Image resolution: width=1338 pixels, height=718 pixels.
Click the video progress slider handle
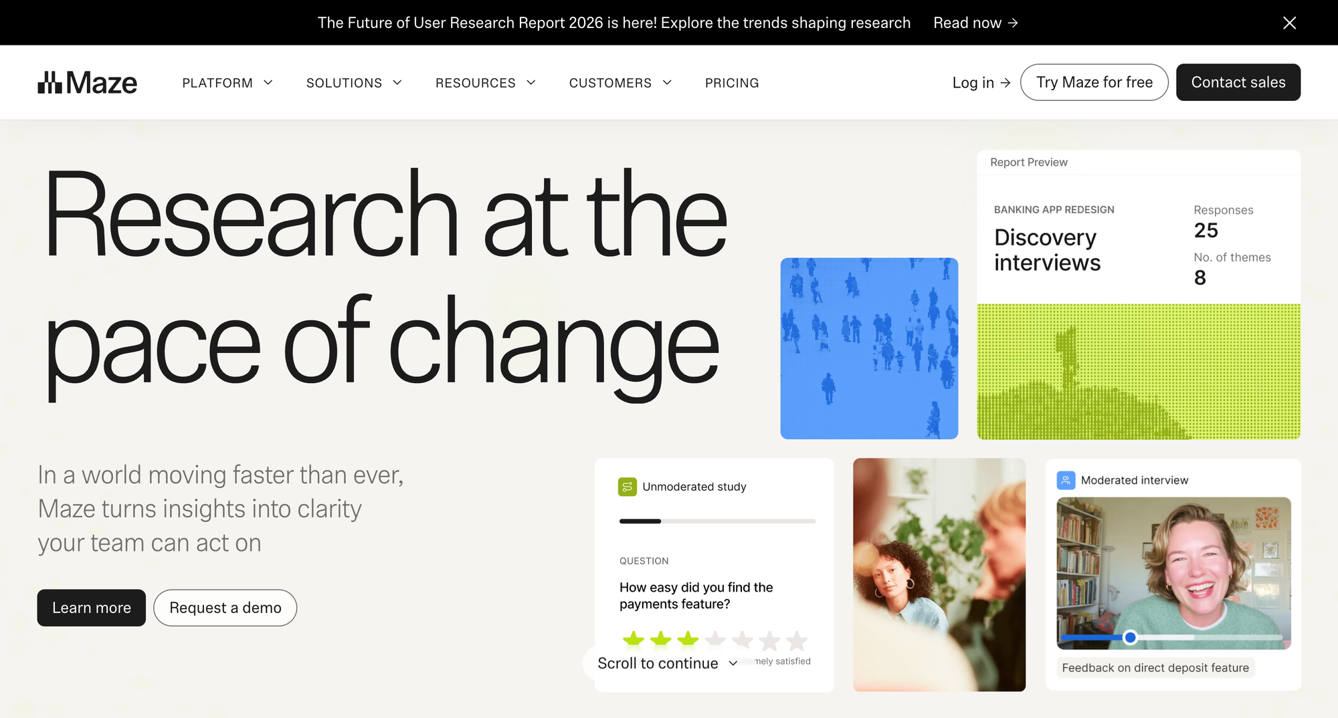click(1130, 637)
